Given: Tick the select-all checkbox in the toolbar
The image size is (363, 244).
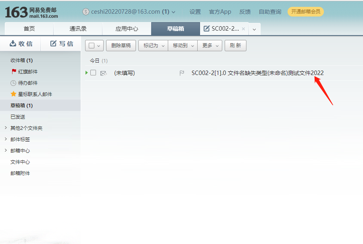Looking at the screenshot, I should point(92,45).
